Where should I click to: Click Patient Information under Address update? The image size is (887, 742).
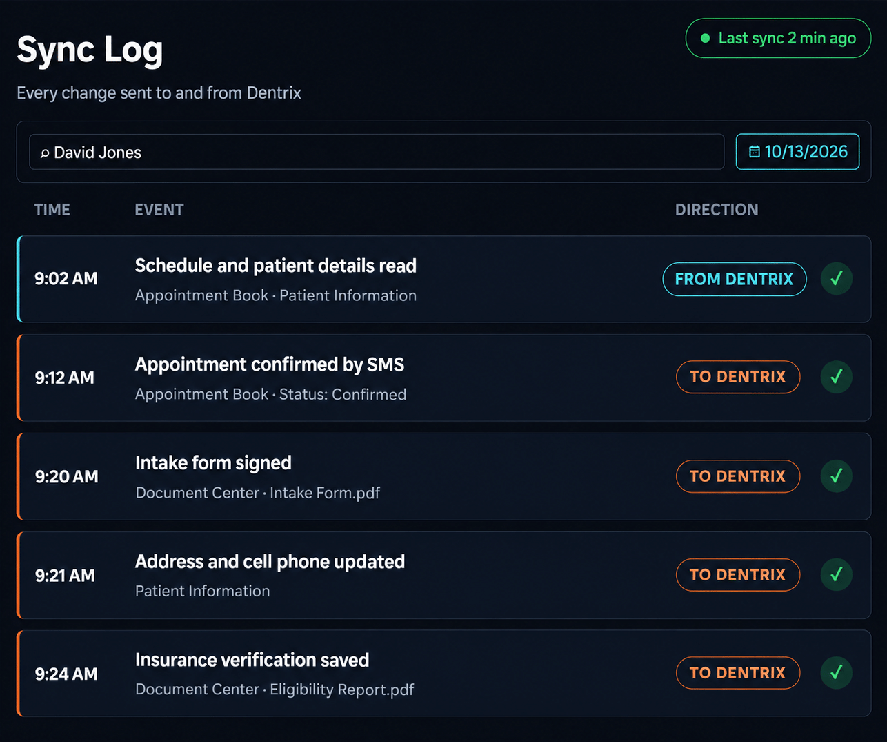[x=203, y=591]
